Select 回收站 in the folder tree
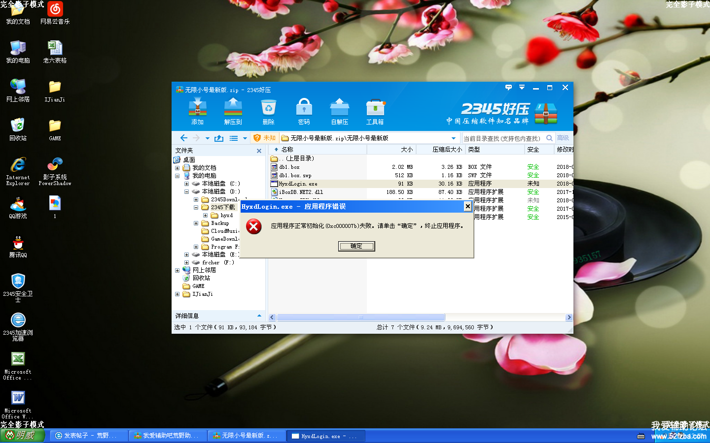 197,278
